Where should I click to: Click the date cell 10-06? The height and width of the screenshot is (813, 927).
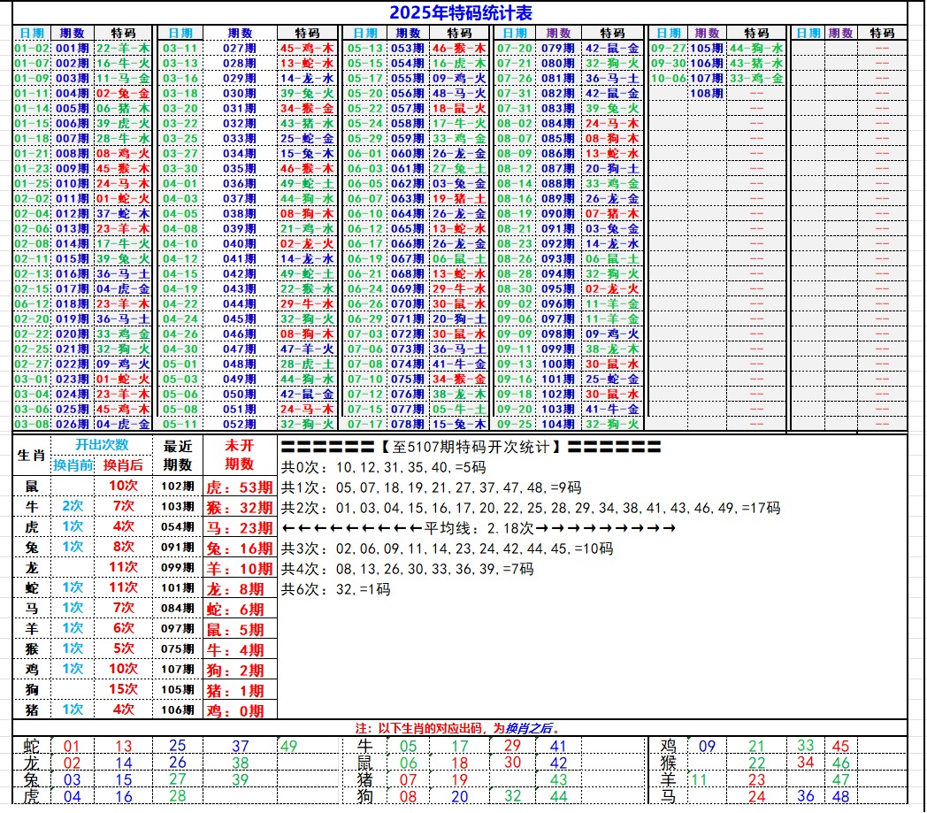668,79
